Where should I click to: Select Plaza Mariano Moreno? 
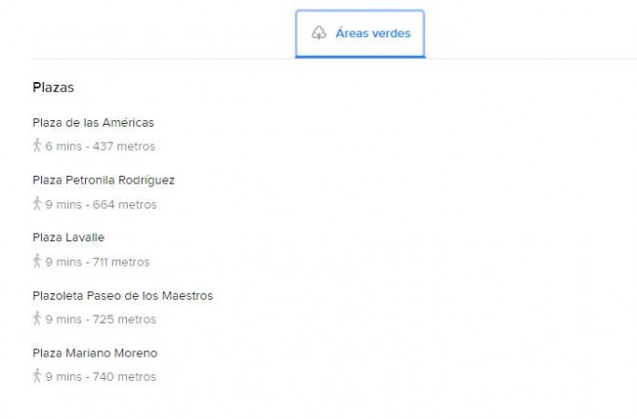click(x=95, y=354)
